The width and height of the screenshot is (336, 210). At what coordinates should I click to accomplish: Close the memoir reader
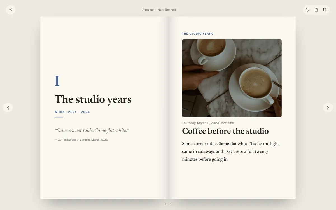pos(11,10)
